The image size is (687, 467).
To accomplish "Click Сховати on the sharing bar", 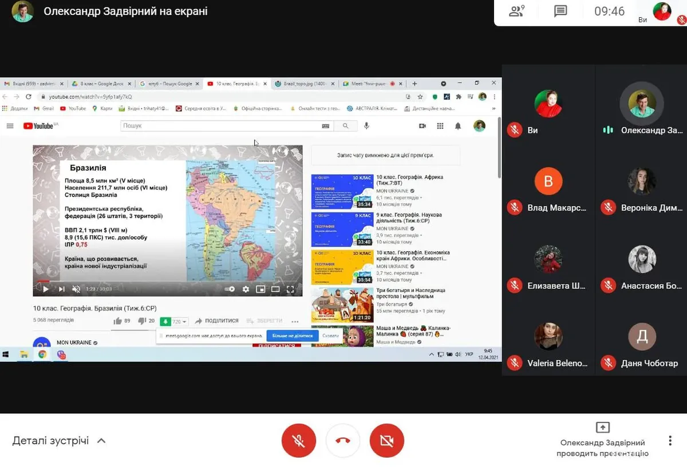I will 330,336.
